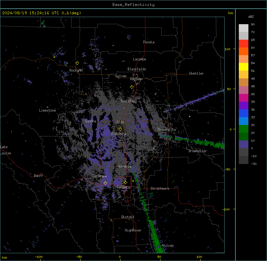267x261 pixels.
Task: Select the ThreeHills label
Action: point(166,130)
